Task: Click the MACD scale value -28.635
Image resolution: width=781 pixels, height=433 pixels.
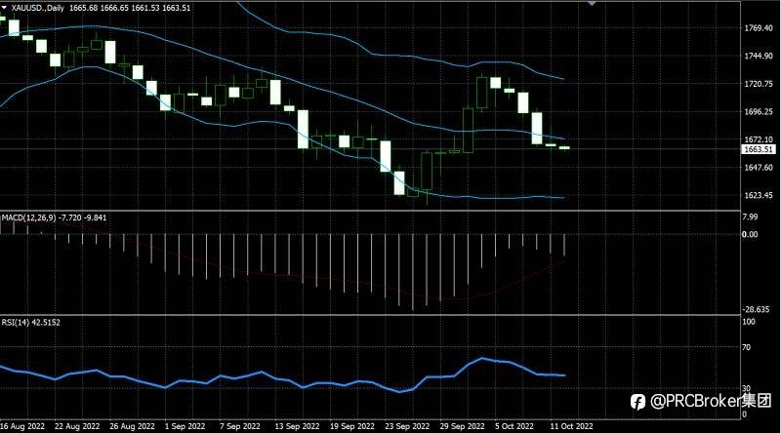Action: point(756,309)
